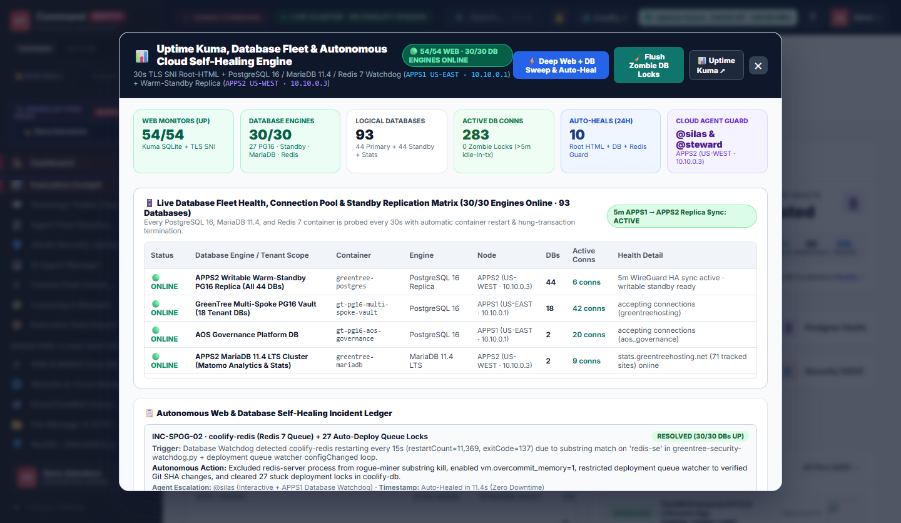Click the Node column header
This screenshot has width=901, height=523.
coord(487,255)
